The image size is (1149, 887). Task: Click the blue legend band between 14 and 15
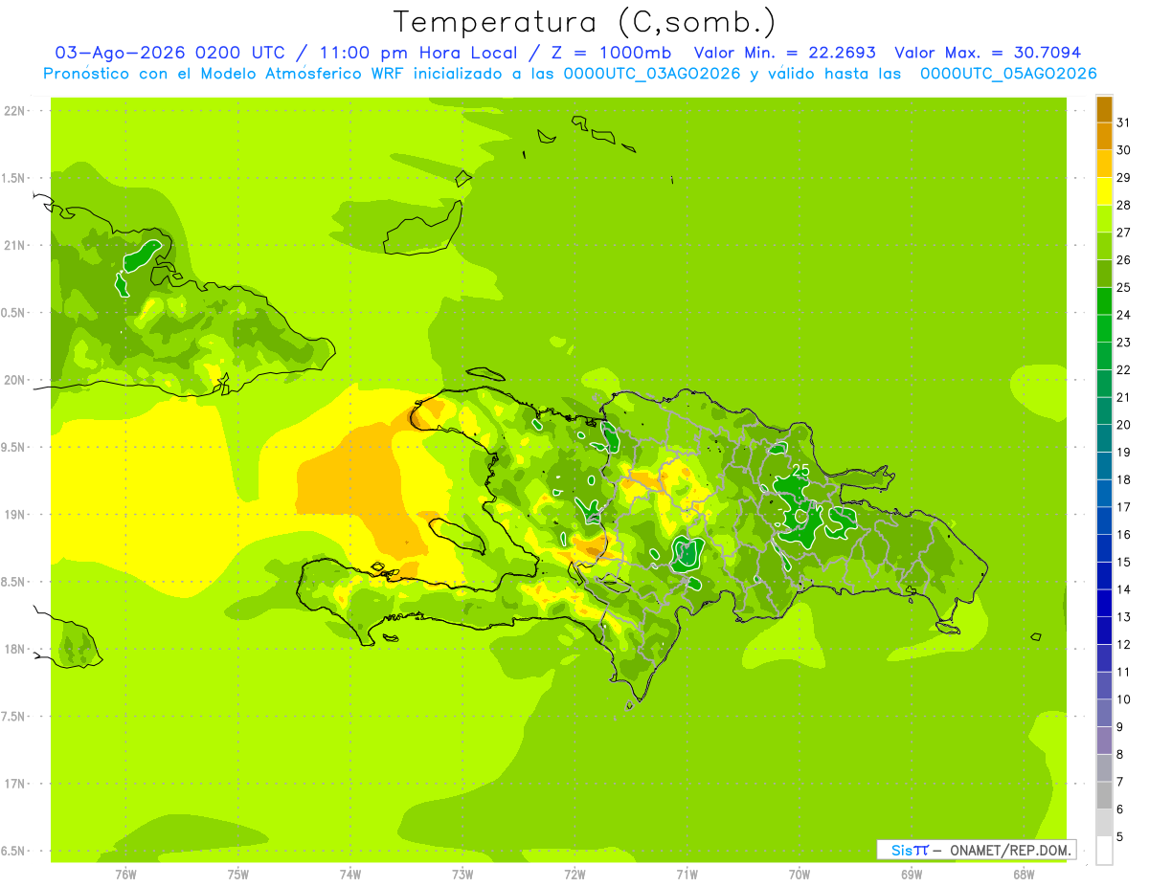click(x=1104, y=576)
